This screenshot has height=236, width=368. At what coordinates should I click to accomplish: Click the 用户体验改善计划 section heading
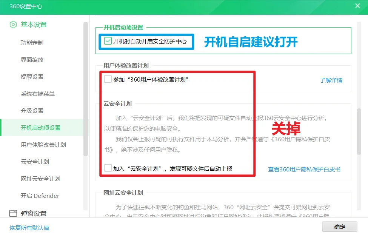point(126,66)
